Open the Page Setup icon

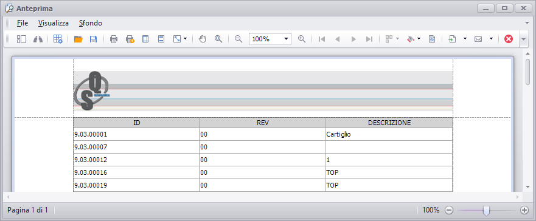[145, 39]
